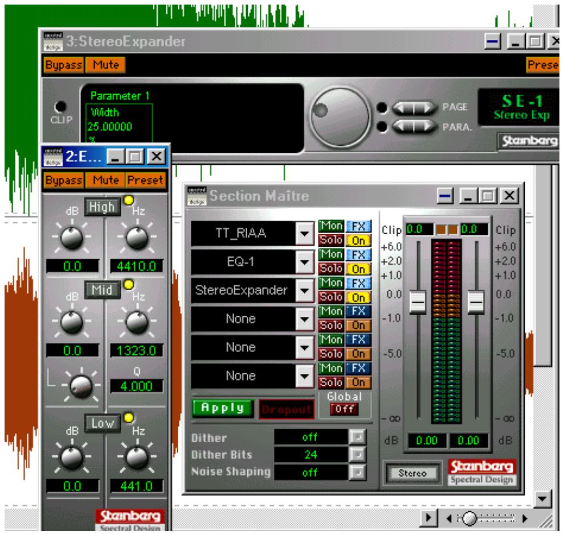Click the right master fader handle
Image resolution: width=564 pixels, height=534 pixels.
[476, 301]
